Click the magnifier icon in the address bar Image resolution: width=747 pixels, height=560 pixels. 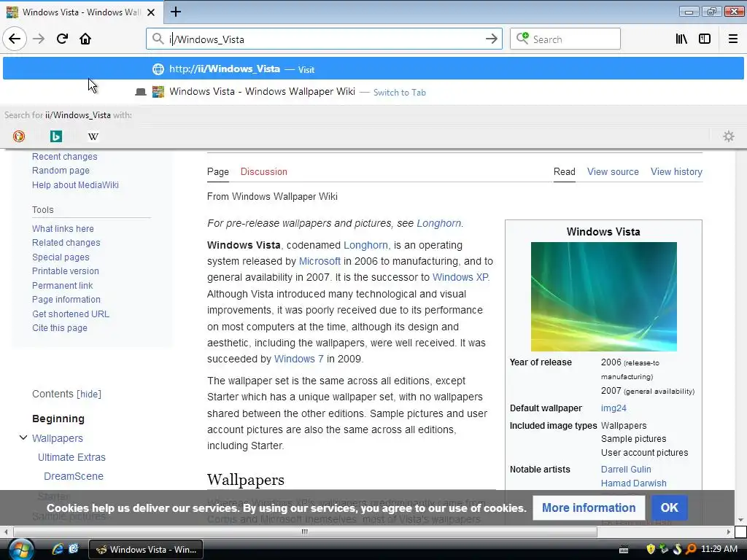158,39
